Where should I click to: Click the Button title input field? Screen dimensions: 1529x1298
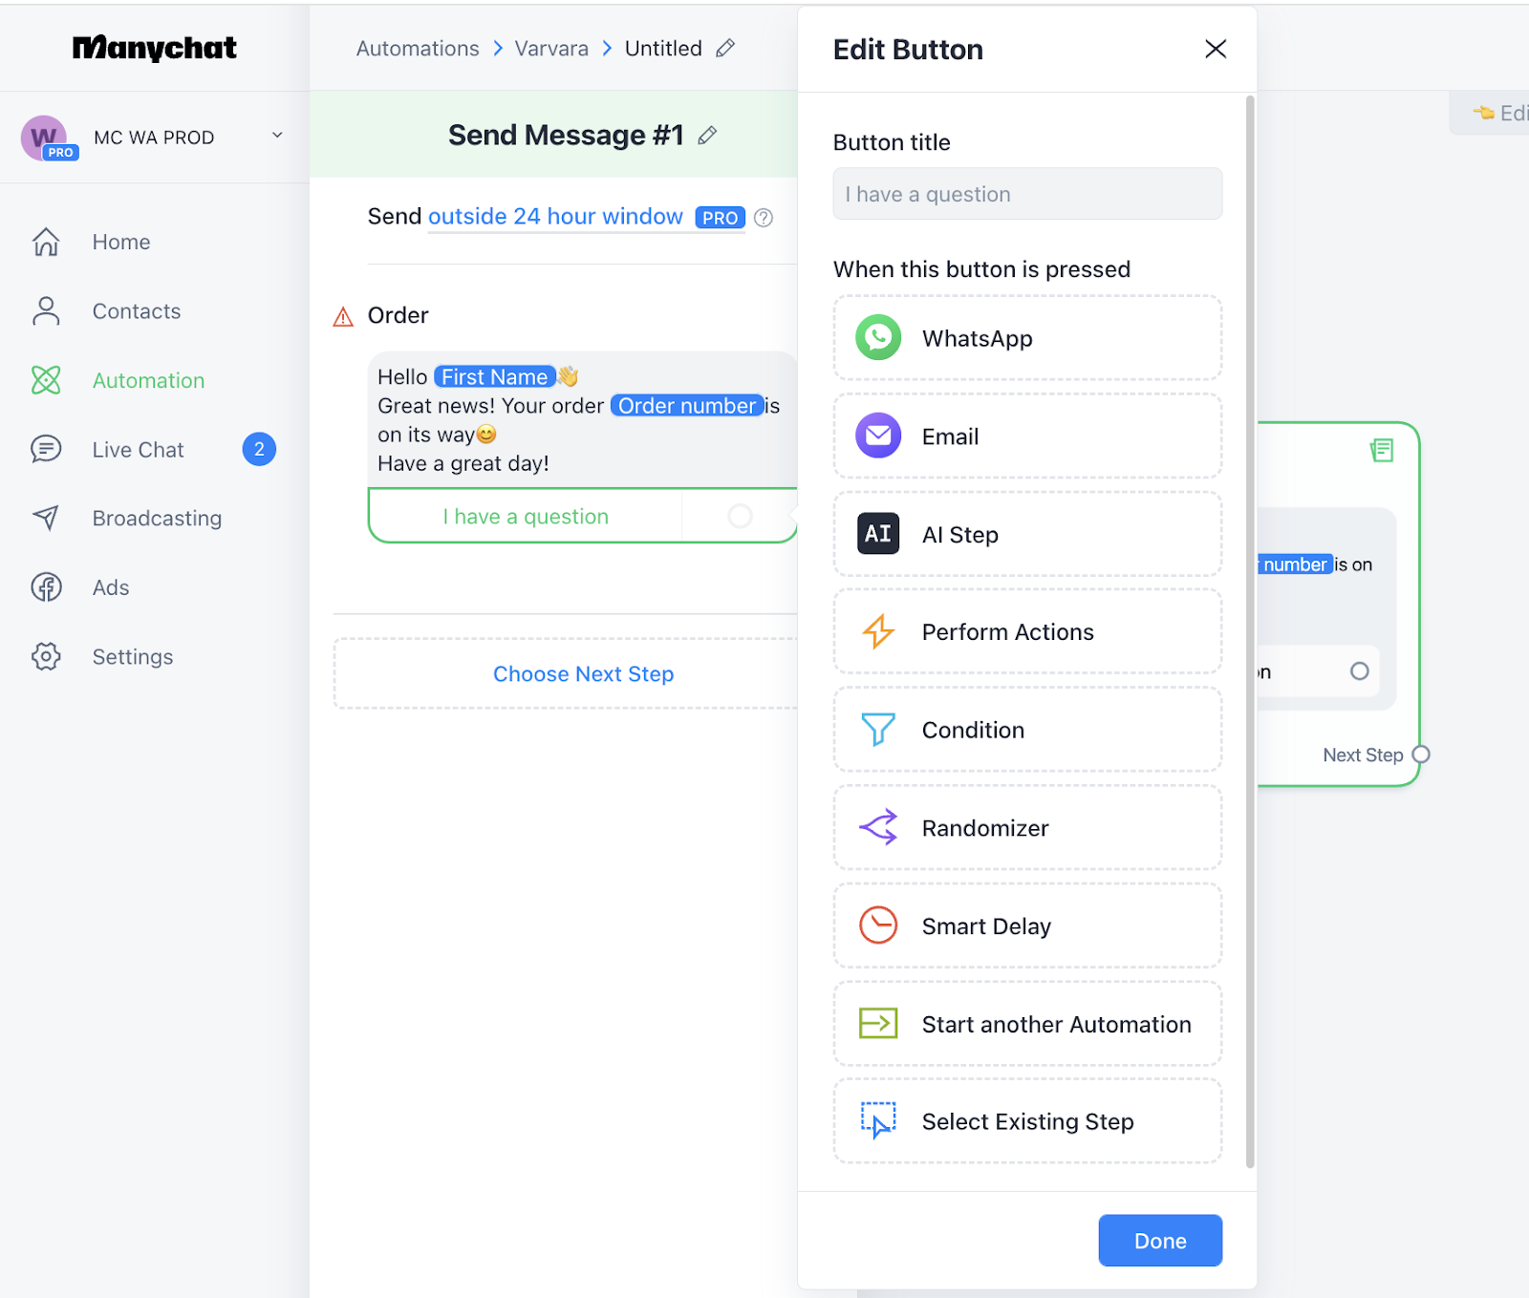point(1026,194)
